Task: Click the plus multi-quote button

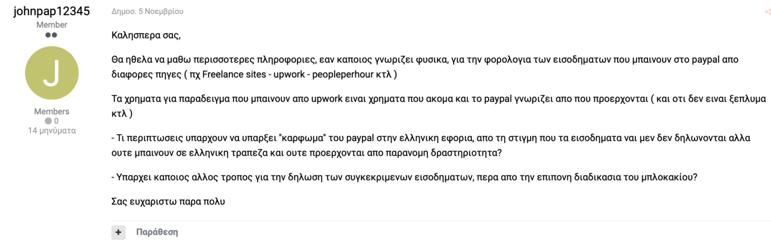Action: coord(118,232)
